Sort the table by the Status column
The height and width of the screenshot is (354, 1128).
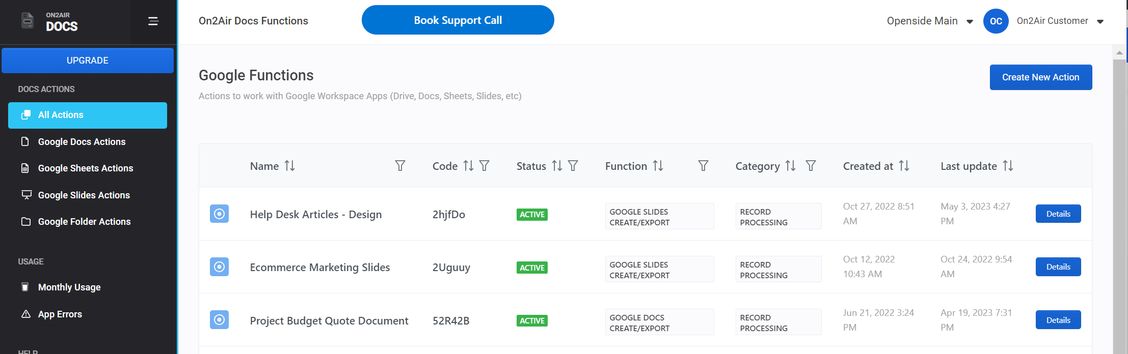point(557,166)
